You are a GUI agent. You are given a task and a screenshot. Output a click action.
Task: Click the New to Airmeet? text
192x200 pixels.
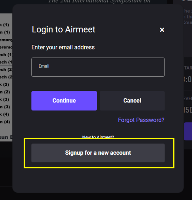click(x=98, y=137)
